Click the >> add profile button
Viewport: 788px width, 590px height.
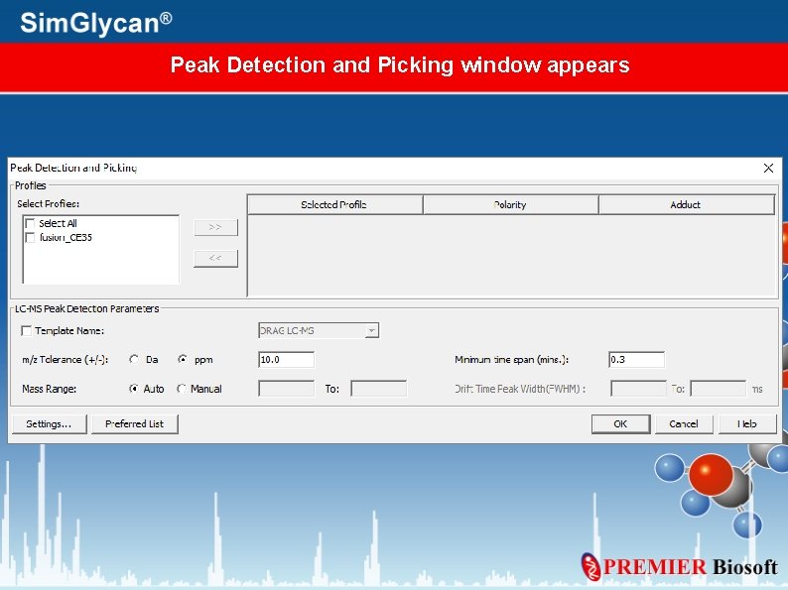215,227
